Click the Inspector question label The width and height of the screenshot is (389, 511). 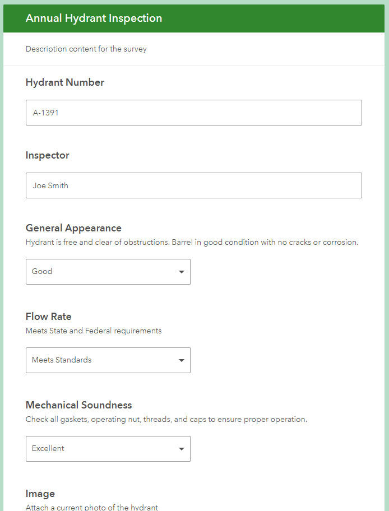48,155
